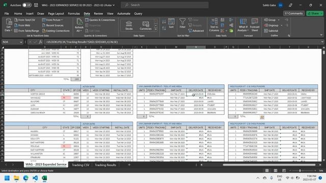Switch to Page Break Preview view
The image size is (326, 183).
pyautogui.click(x=284, y=171)
